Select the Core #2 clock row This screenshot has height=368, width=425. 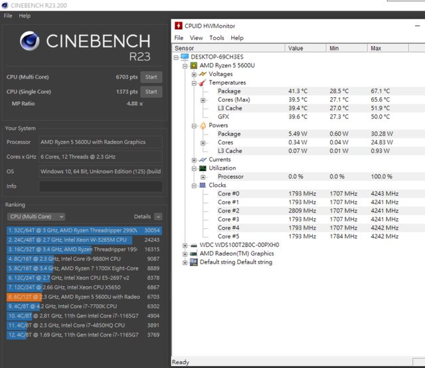pyautogui.click(x=228, y=211)
